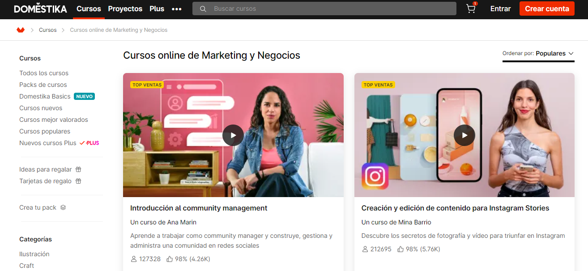Click the Cursos sidebar heading
Screen dimensions: 588x271
pyautogui.click(x=30, y=58)
